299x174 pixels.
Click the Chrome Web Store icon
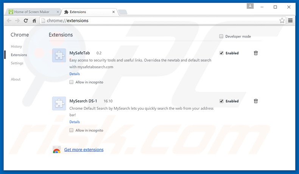57,150
